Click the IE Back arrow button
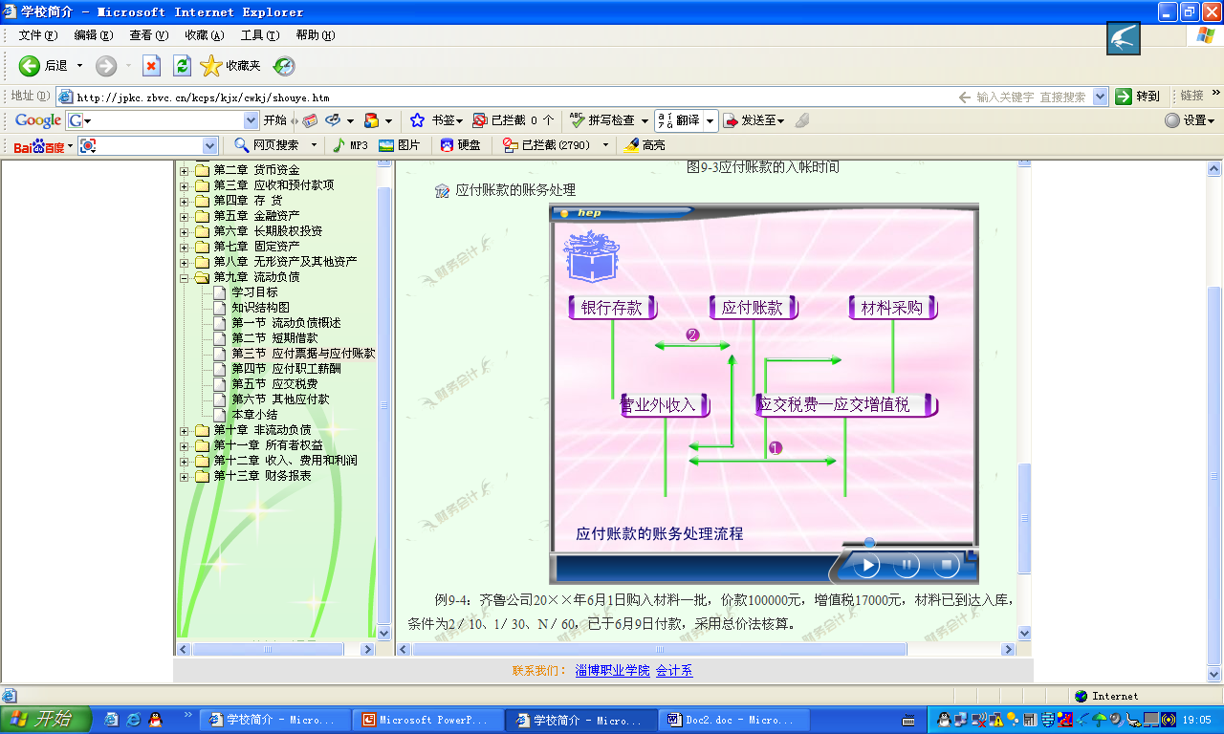Image resolution: width=1224 pixels, height=734 pixels. coord(30,66)
